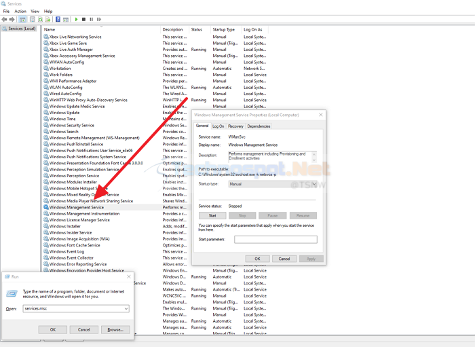
Task: Refresh the services list
Action: (x=40, y=20)
